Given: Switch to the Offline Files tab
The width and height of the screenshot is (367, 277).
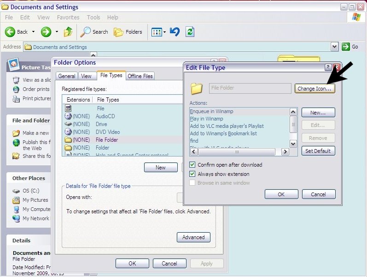Looking at the screenshot, I should [140, 76].
